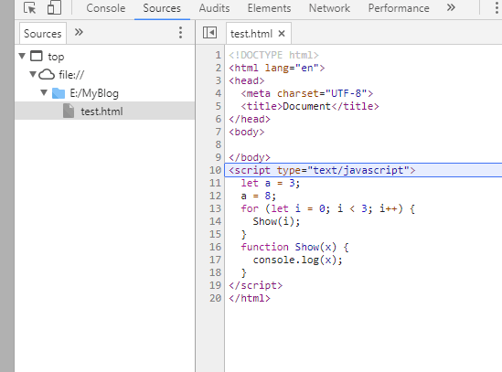Image resolution: width=502 pixels, height=372 pixels.
Task: Open the DevTools main kebab menu
Action: [x=497, y=8]
